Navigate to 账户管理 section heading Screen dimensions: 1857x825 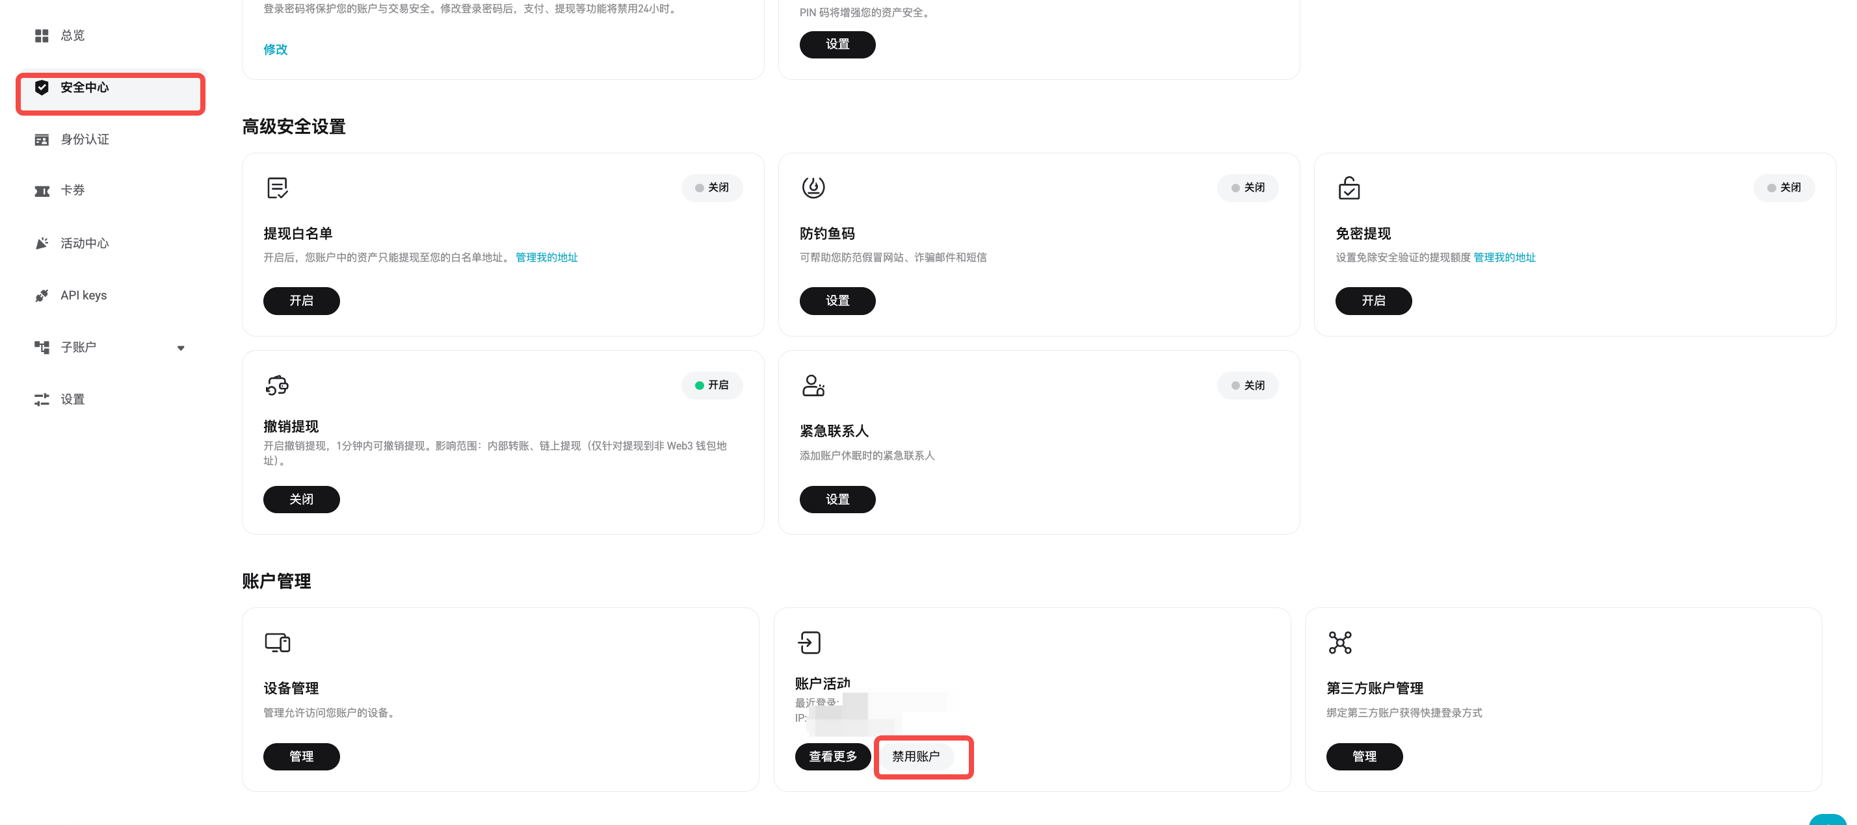276,581
